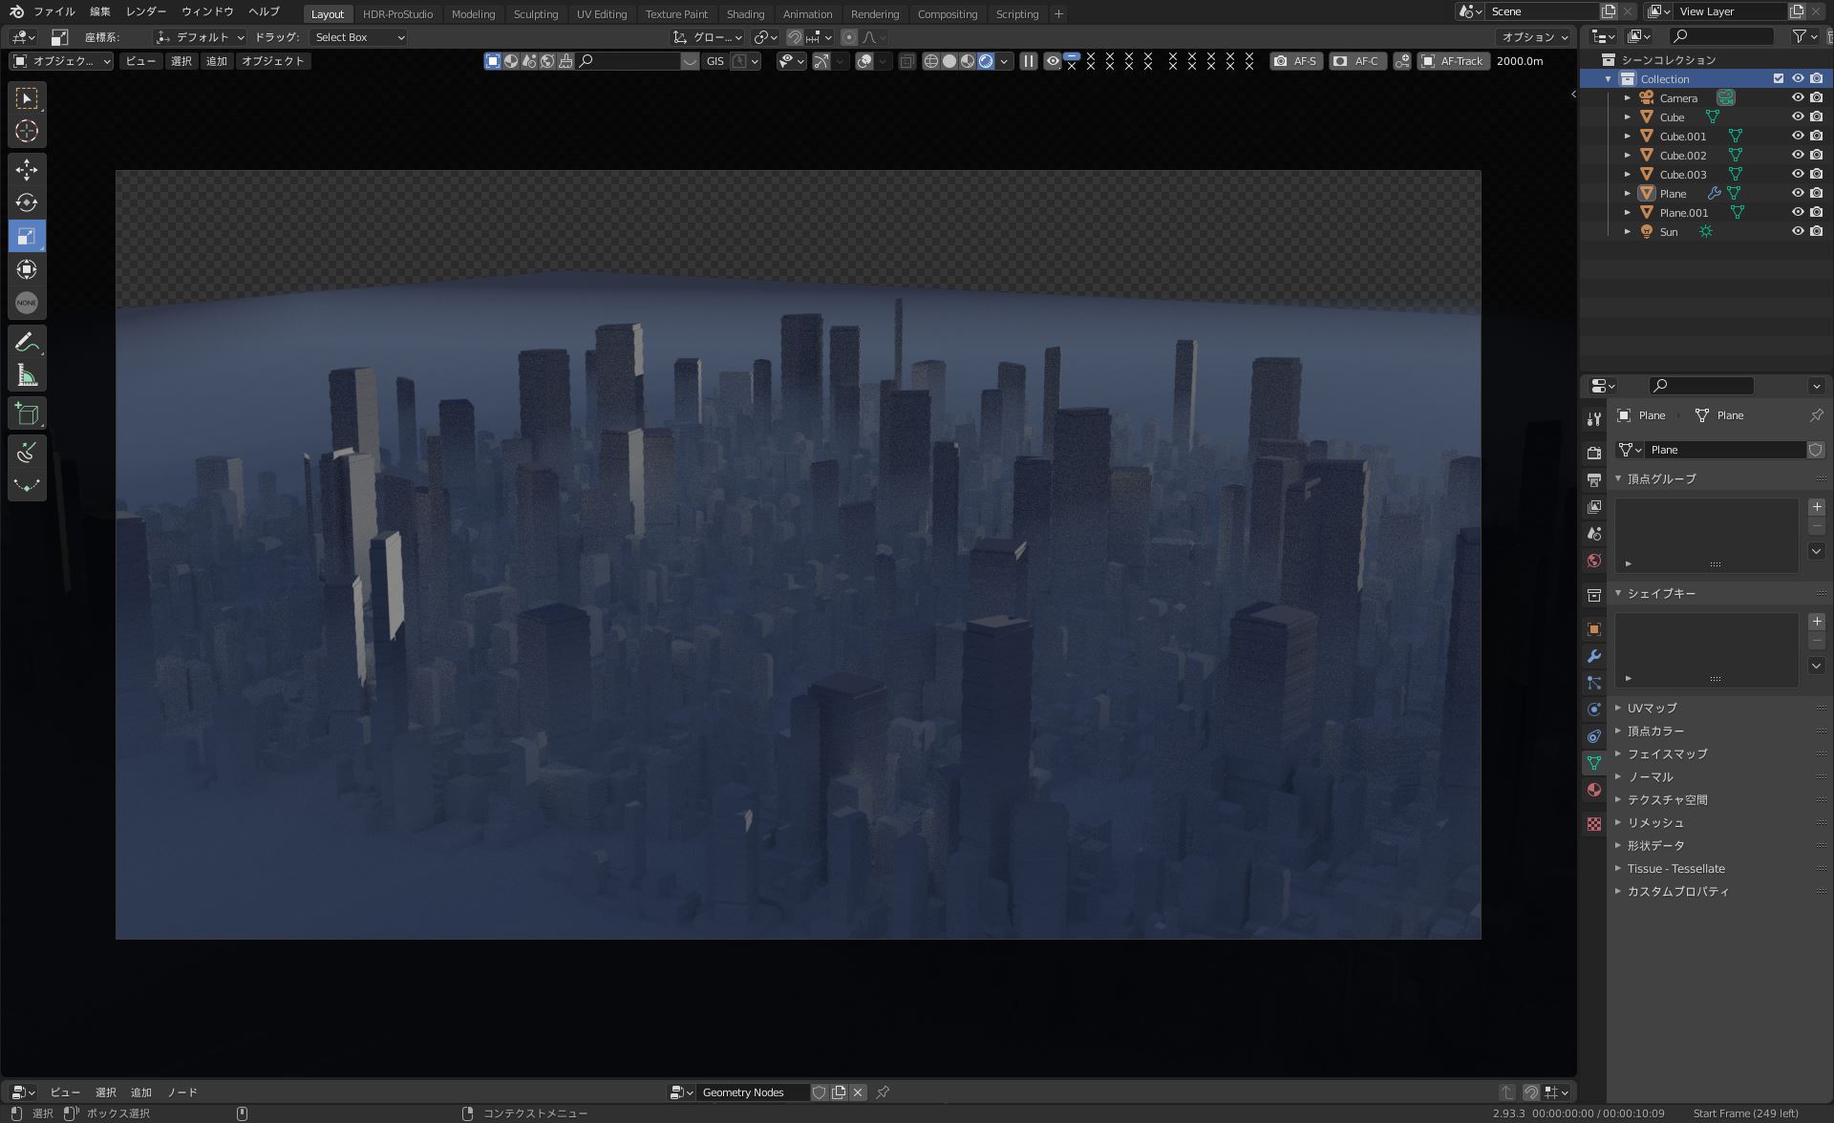Hide the Camera object in outliner
This screenshot has width=1834, height=1123.
click(x=1798, y=98)
